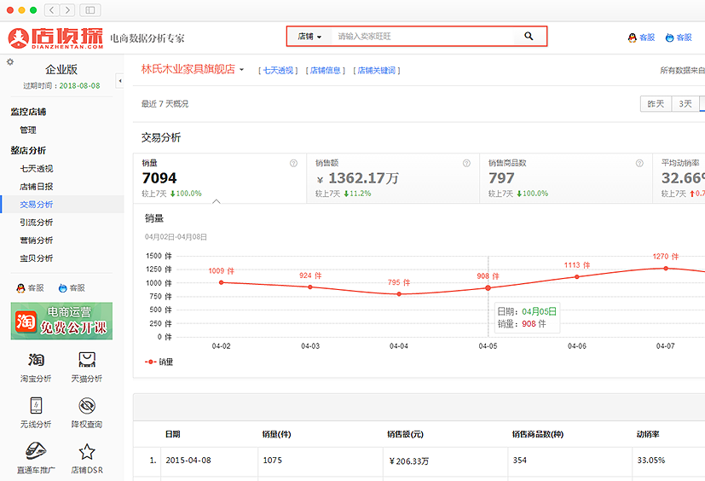The height and width of the screenshot is (481, 705).
Task: Open the 无线分析 phone icon
Action: click(36, 407)
